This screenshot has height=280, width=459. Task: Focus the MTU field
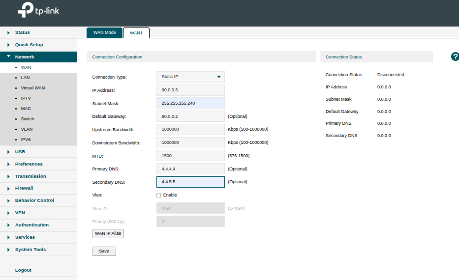point(190,156)
